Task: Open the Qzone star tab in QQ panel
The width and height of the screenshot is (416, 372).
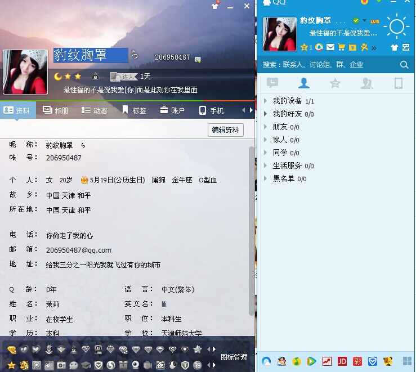Action: point(335,83)
